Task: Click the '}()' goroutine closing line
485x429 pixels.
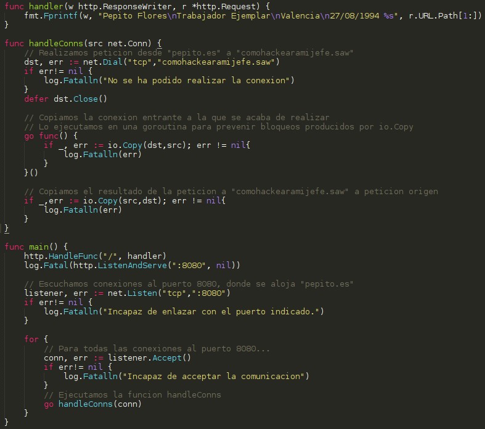Action: [x=31, y=173]
